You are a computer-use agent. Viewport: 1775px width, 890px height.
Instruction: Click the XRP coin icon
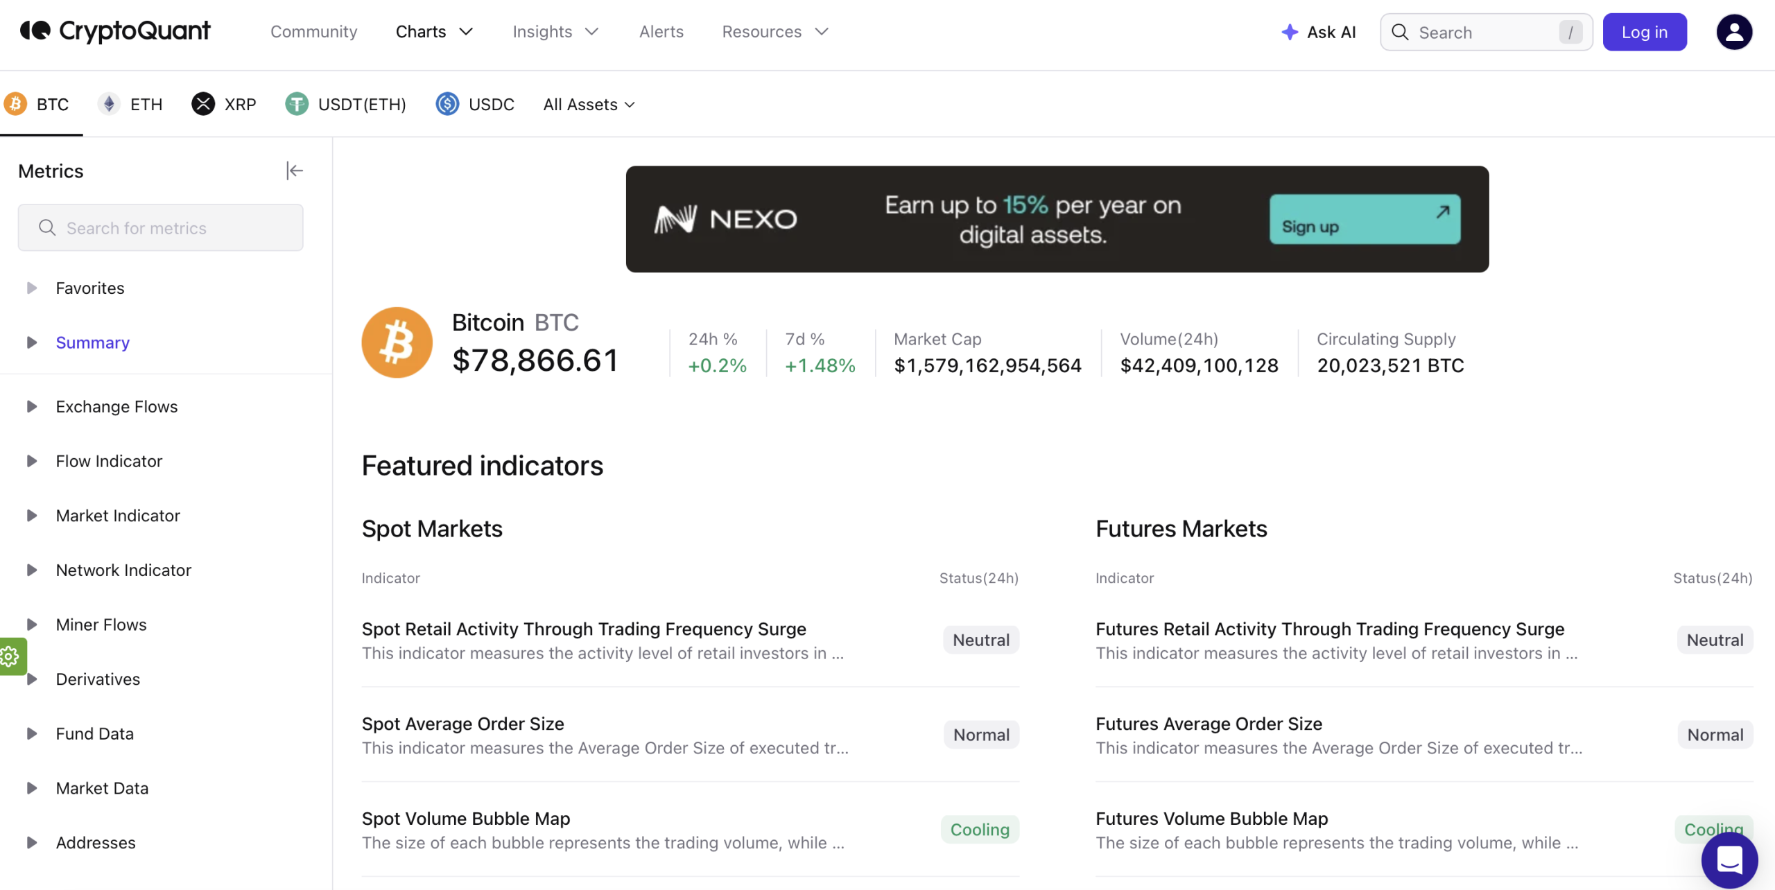point(203,104)
